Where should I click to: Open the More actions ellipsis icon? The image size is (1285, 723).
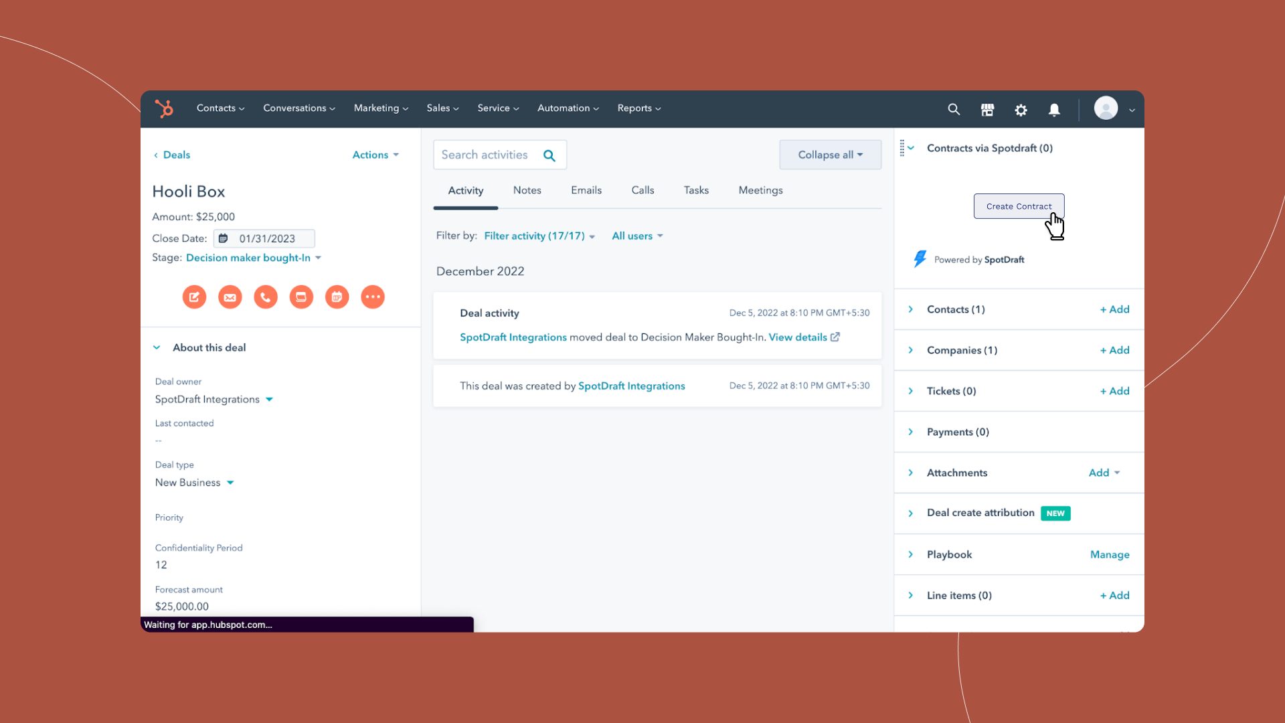(373, 297)
